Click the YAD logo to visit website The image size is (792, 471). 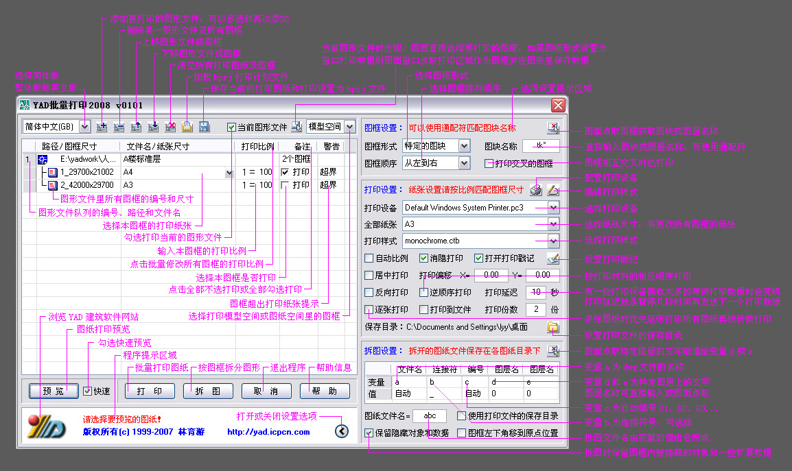47,427
